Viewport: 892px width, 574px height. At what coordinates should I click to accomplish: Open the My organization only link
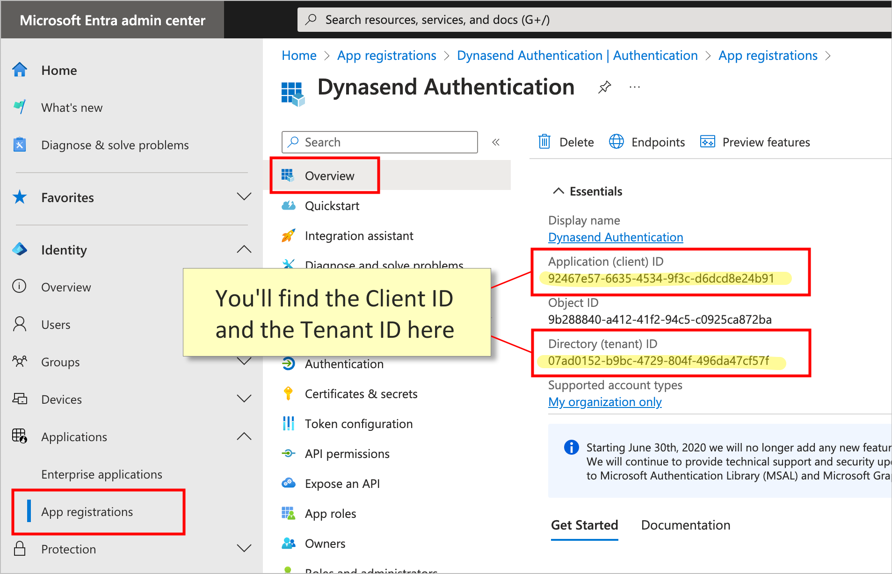pyautogui.click(x=604, y=402)
